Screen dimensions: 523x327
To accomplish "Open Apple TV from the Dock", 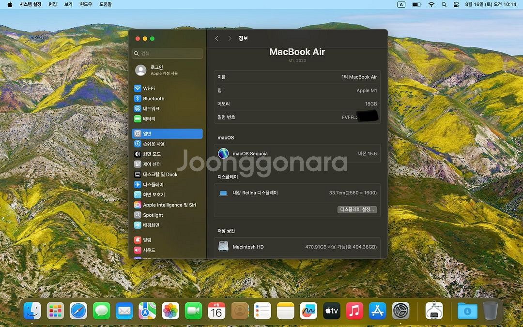I will click(x=332, y=311).
